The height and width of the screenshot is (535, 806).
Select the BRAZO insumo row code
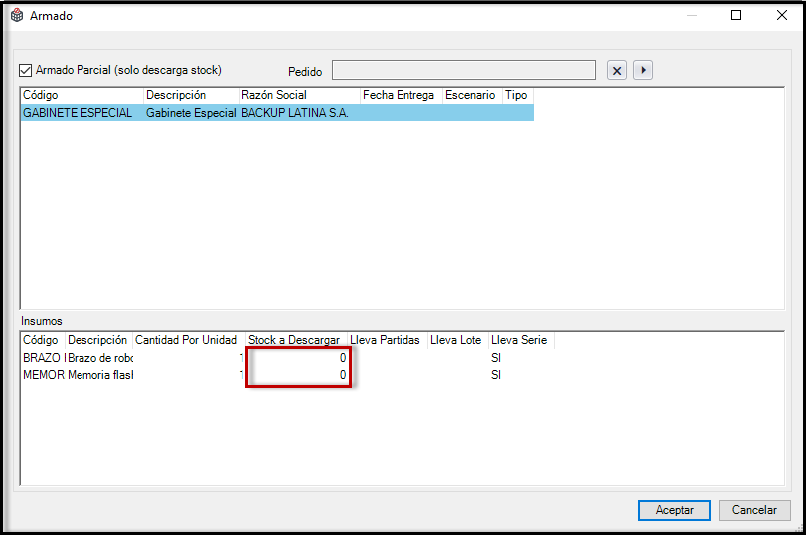coord(44,358)
